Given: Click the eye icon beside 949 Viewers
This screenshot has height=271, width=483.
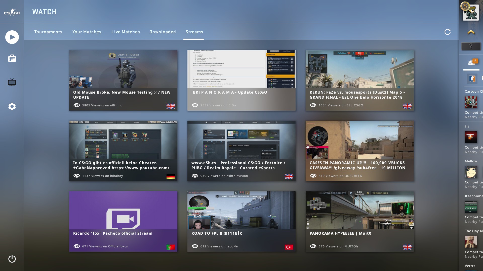Looking at the screenshot, I should 195,176.
